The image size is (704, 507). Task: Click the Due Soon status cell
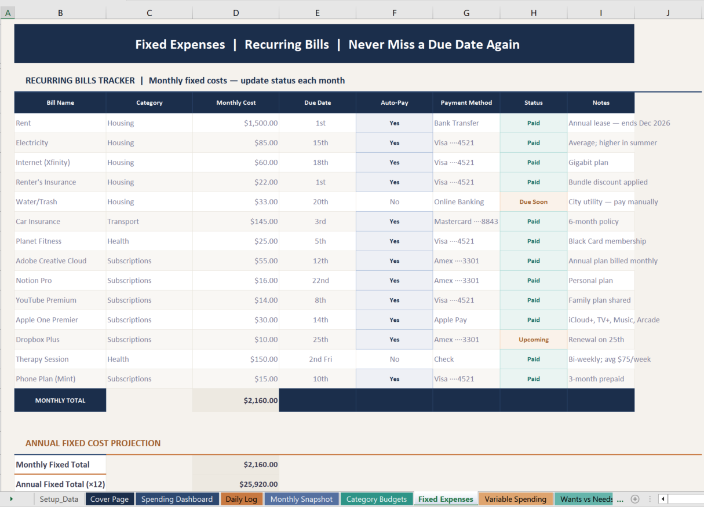pyautogui.click(x=534, y=202)
